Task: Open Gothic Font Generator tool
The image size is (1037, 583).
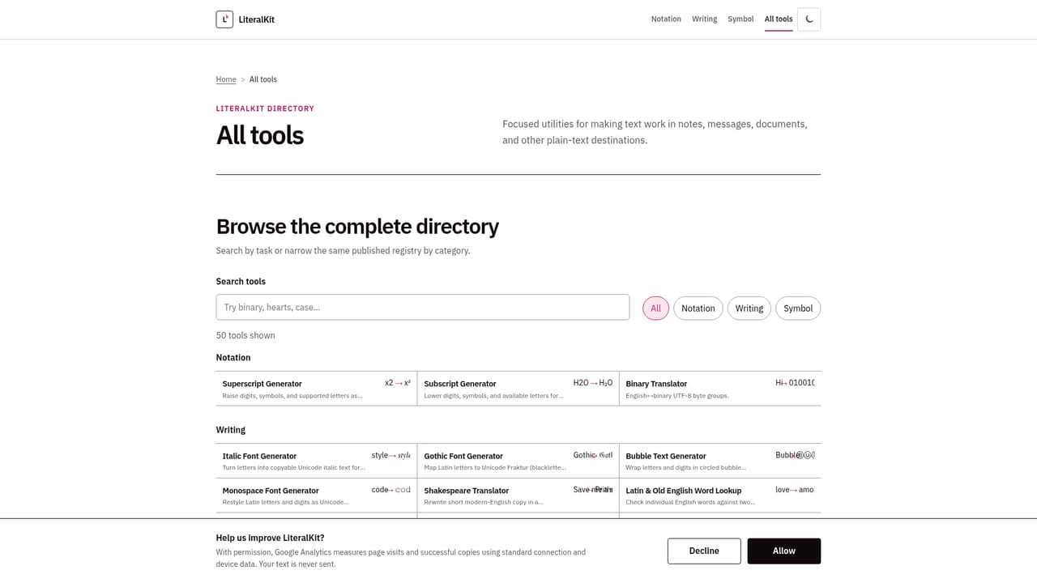Action: [x=518, y=461]
